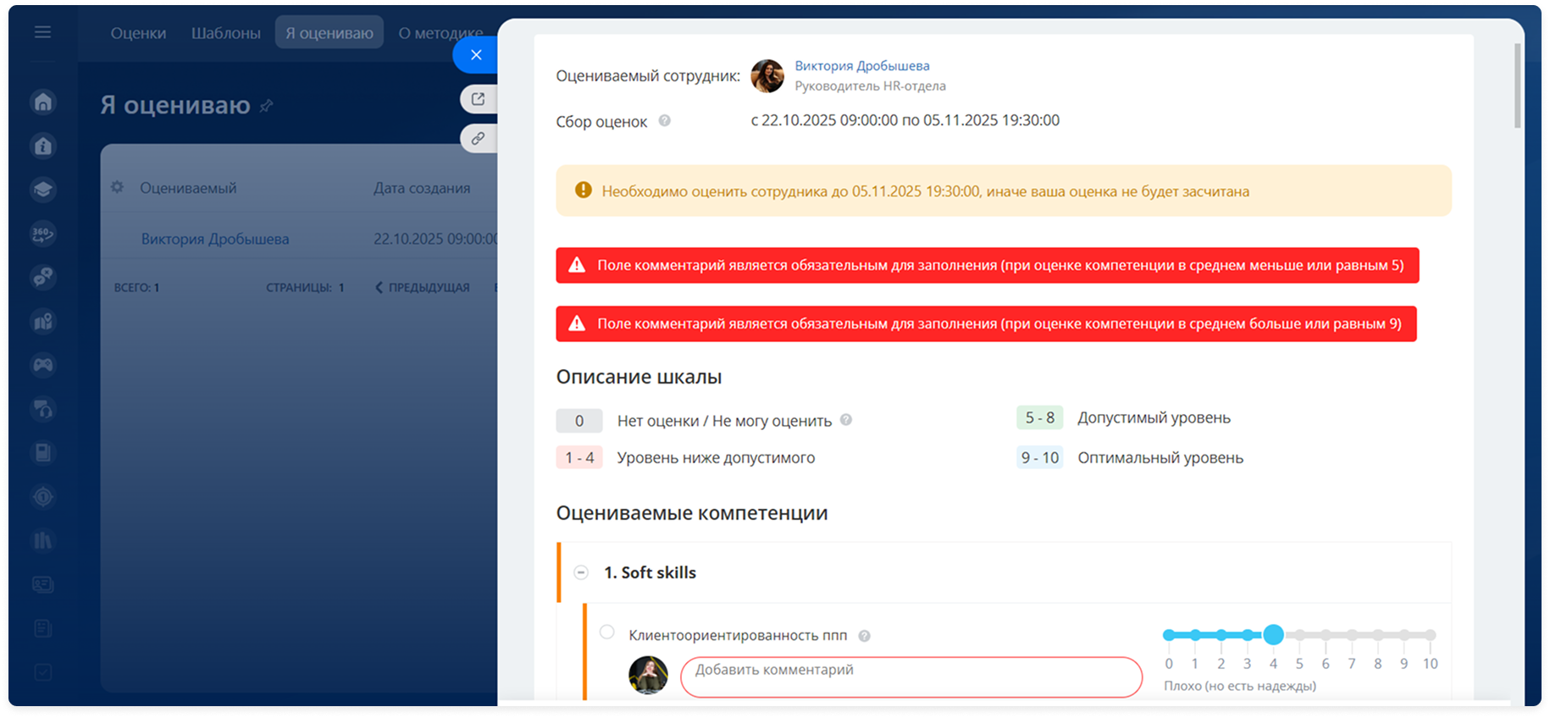Open Виктория Дробышева profile link in form
This screenshot has height=718, width=1550.
[861, 66]
